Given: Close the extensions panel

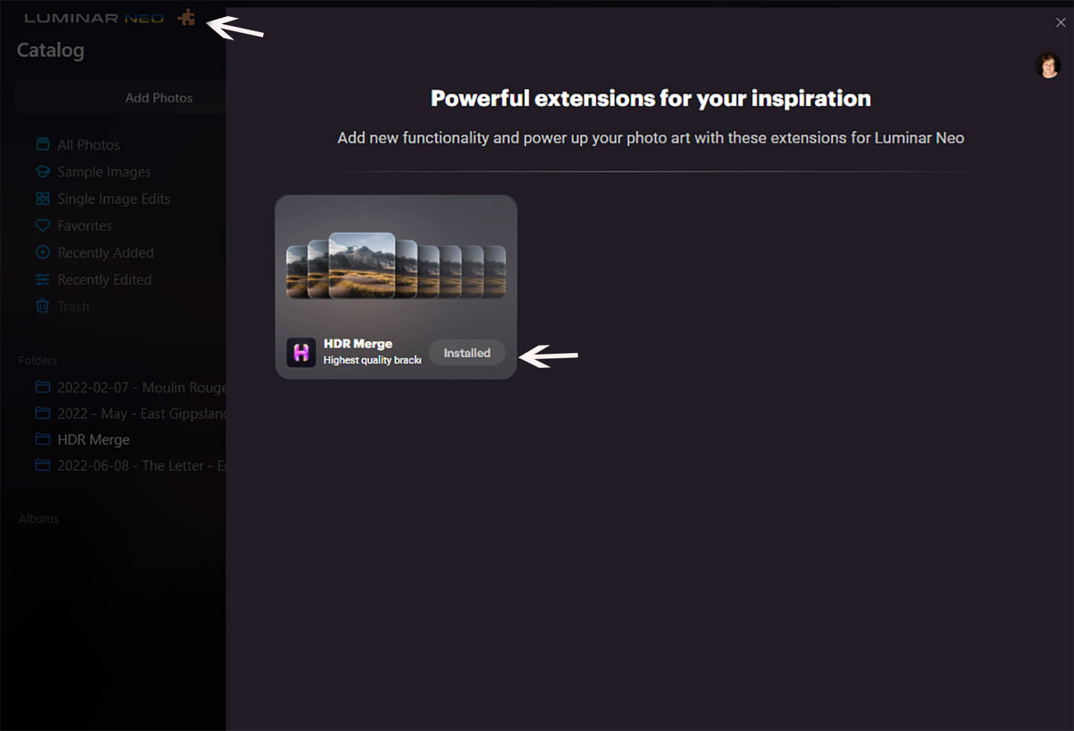Looking at the screenshot, I should (1061, 23).
